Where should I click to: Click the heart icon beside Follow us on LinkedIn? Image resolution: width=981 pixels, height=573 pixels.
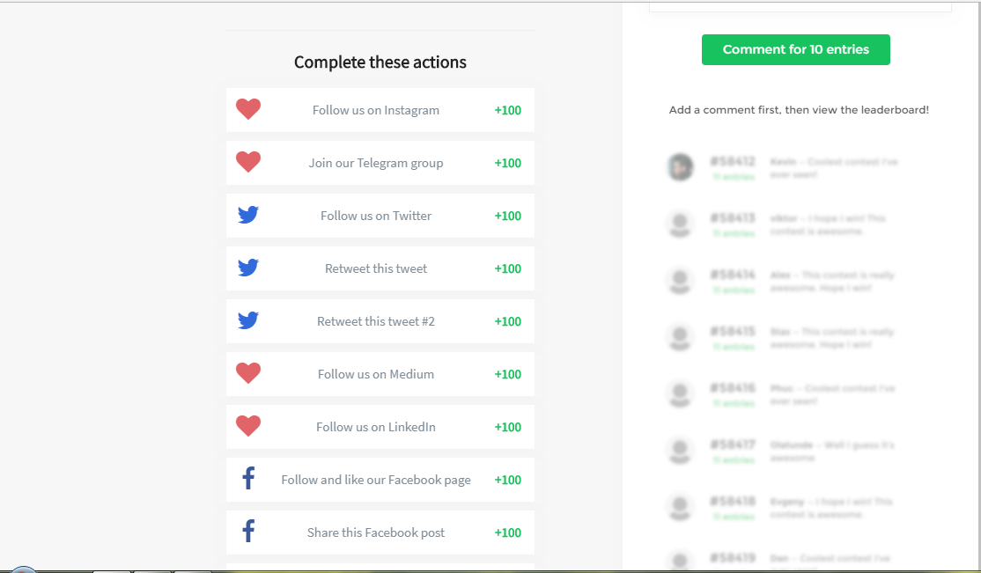pos(248,426)
